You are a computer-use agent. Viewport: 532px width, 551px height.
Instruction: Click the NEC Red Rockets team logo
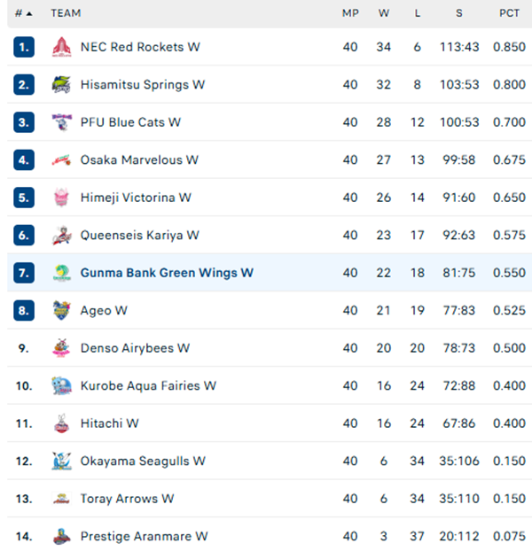click(x=61, y=47)
